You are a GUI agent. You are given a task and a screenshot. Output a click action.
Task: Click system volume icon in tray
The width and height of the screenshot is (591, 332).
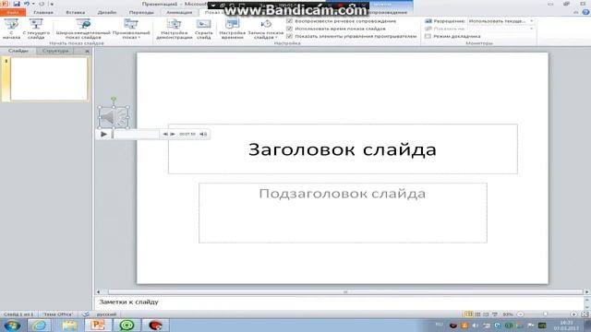476,326
